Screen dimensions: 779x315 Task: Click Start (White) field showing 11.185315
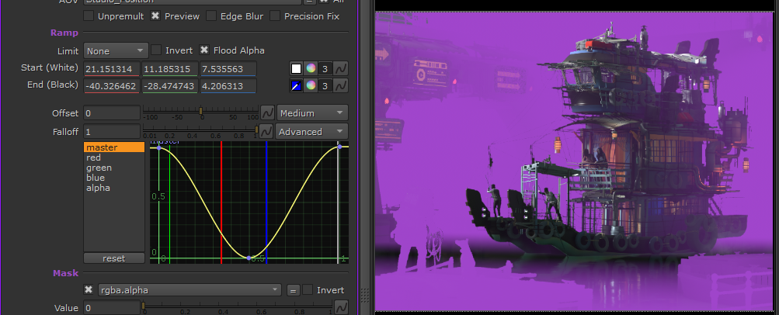click(170, 68)
